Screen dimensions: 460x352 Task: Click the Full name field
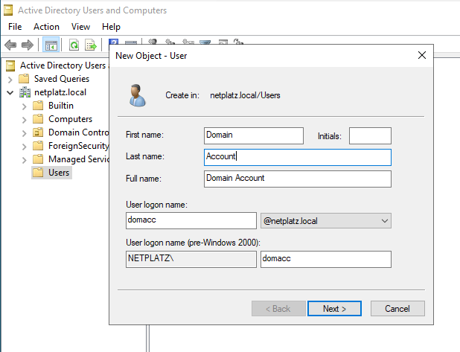pyautogui.click(x=298, y=179)
